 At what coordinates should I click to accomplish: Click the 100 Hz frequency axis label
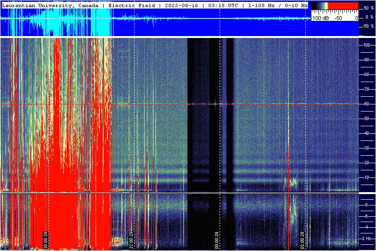click(x=367, y=45)
